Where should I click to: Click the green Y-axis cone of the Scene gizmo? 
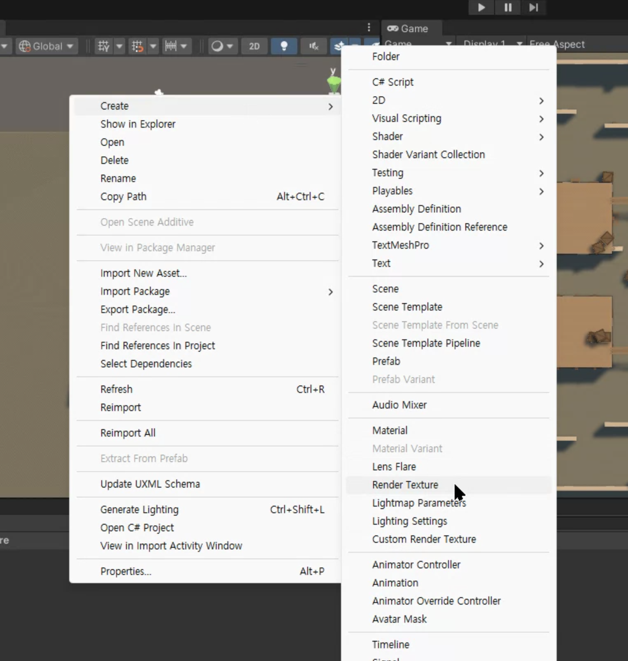(334, 84)
